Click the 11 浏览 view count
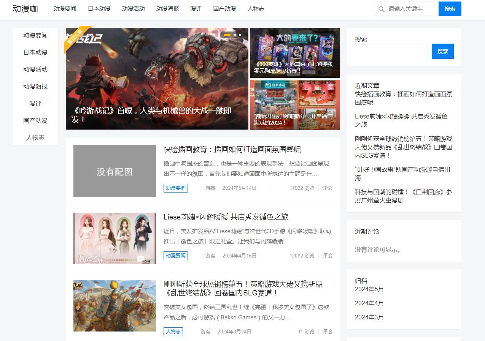Screen dimensions: 485x341 point(306,332)
